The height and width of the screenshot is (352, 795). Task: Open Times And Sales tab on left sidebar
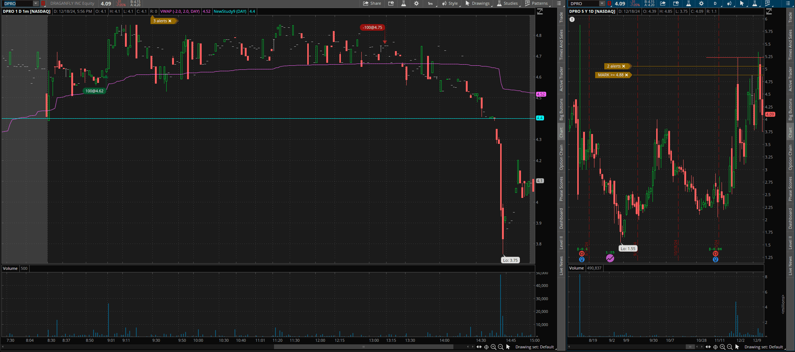click(561, 45)
